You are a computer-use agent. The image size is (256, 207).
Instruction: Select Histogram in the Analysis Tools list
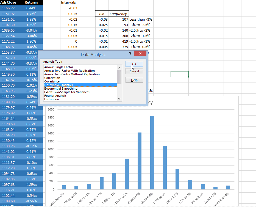pyautogui.click(x=51, y=99)
